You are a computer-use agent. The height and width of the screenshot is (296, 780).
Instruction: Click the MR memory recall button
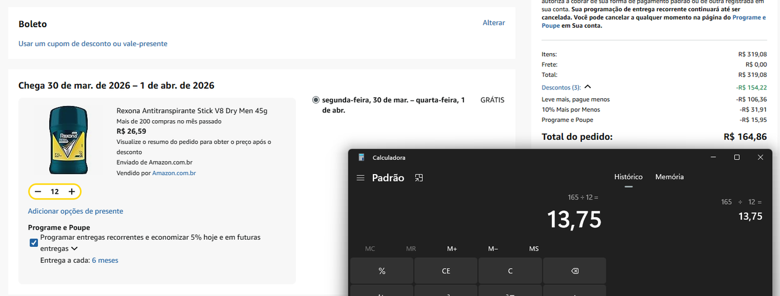(x=411, y=249)
